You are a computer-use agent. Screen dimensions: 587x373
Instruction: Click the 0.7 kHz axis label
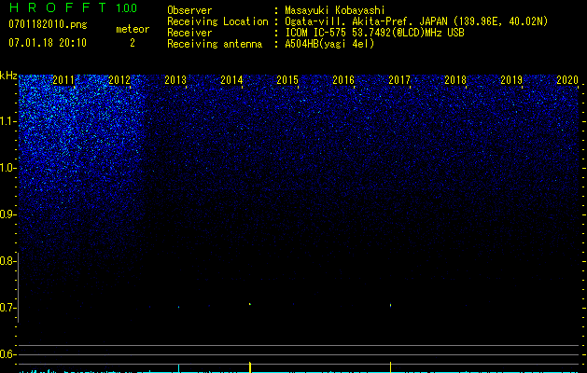point(7,308)
